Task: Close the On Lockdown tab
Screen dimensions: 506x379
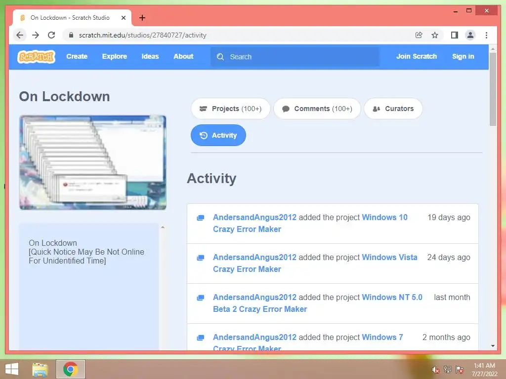Action: [x=123, y=18]
